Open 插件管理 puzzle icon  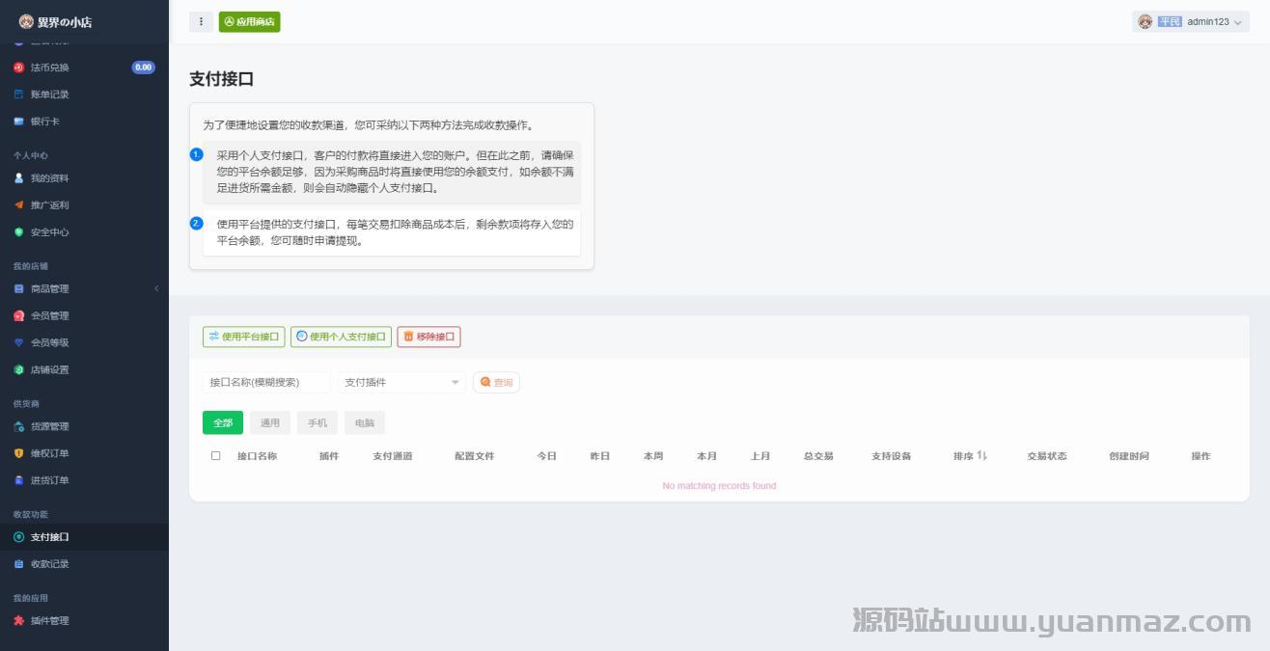(18, 621)
